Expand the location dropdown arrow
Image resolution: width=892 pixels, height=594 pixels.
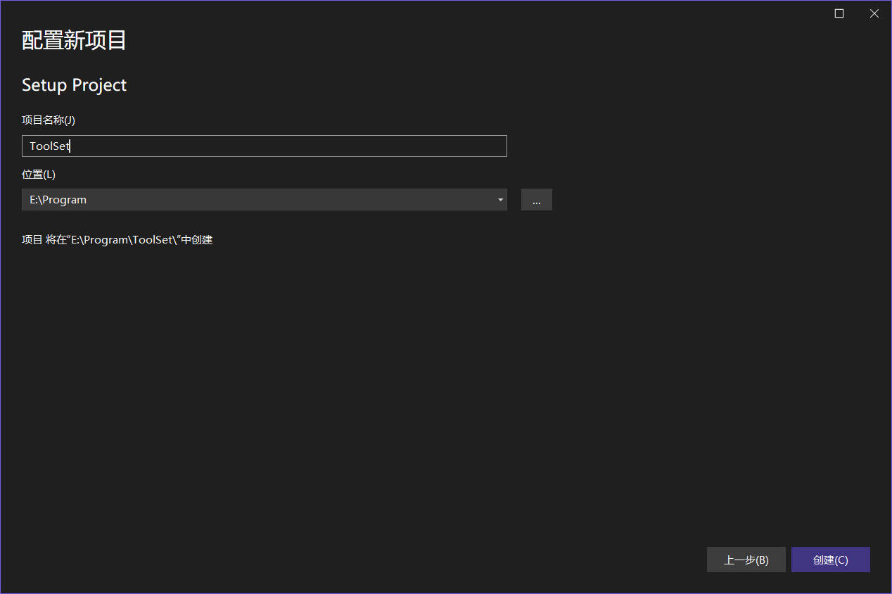point(500,200)
